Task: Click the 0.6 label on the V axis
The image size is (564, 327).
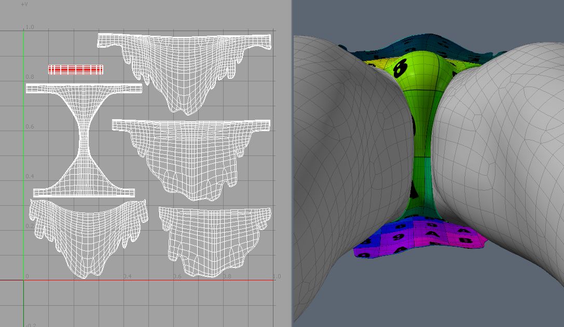Action: [30, 127]
